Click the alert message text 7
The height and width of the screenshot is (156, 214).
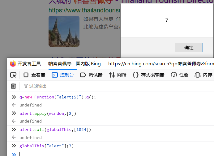click(167, 20)
